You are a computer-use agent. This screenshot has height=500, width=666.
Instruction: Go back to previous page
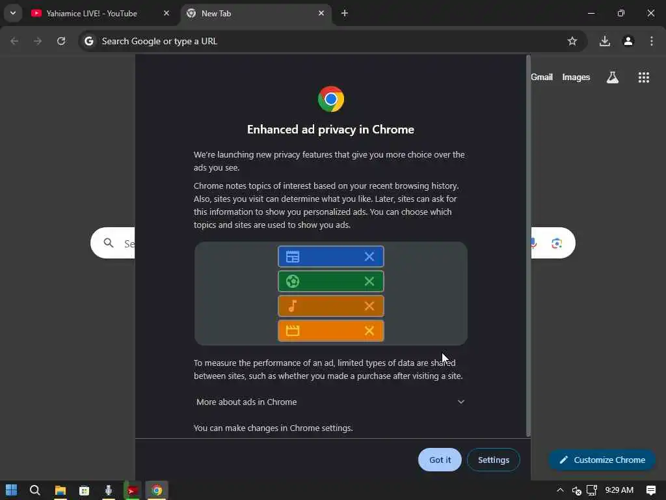click(14, 41)
